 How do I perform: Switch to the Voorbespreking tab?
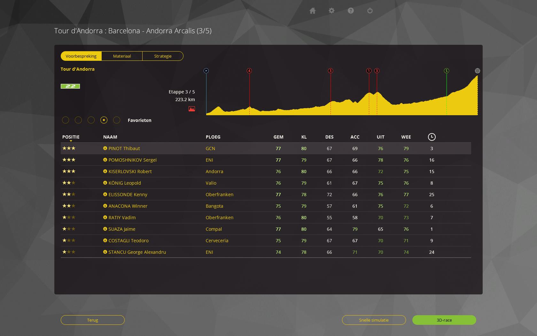(81, 56)
